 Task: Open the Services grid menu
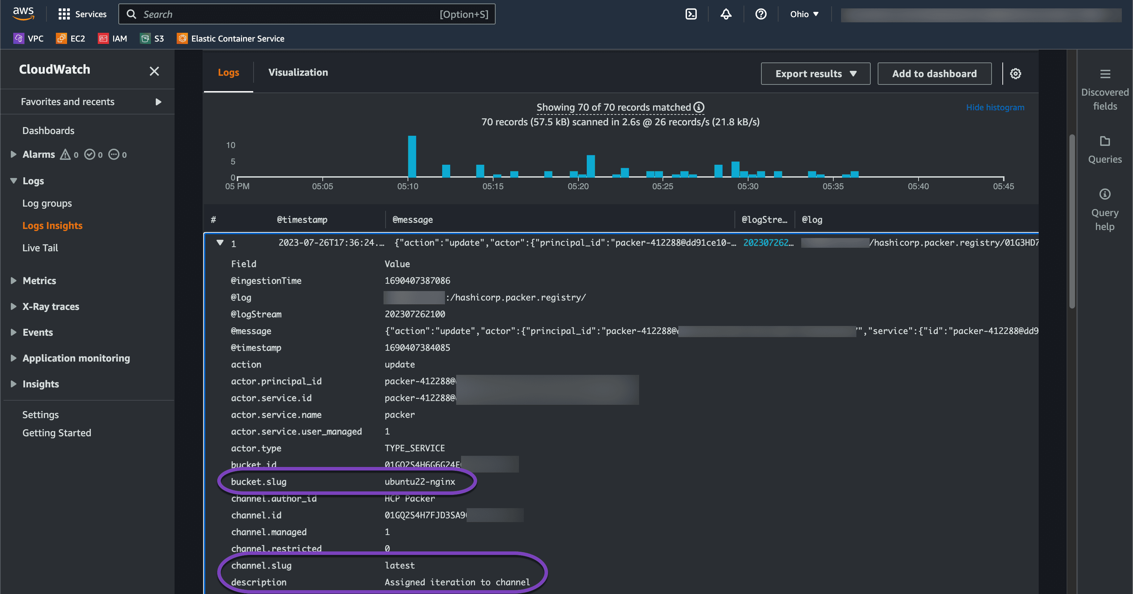[64, 14]
